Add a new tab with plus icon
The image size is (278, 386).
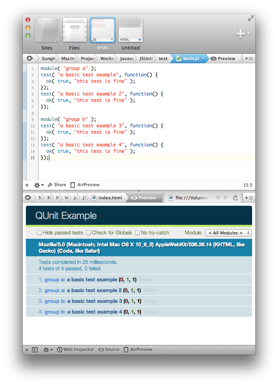point(240,34)
